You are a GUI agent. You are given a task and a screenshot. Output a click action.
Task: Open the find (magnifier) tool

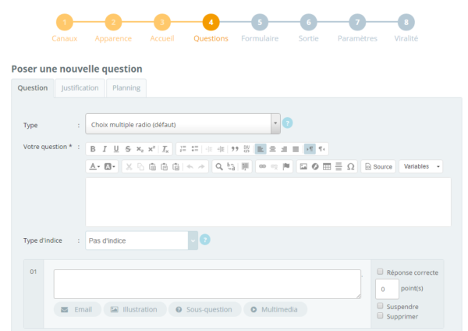[220, 166]
